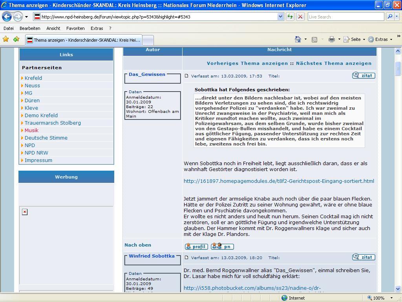Screen dimensions: 402x302
Task: Open the photobucket.com albums link
Action: click(x=252, y=288)
